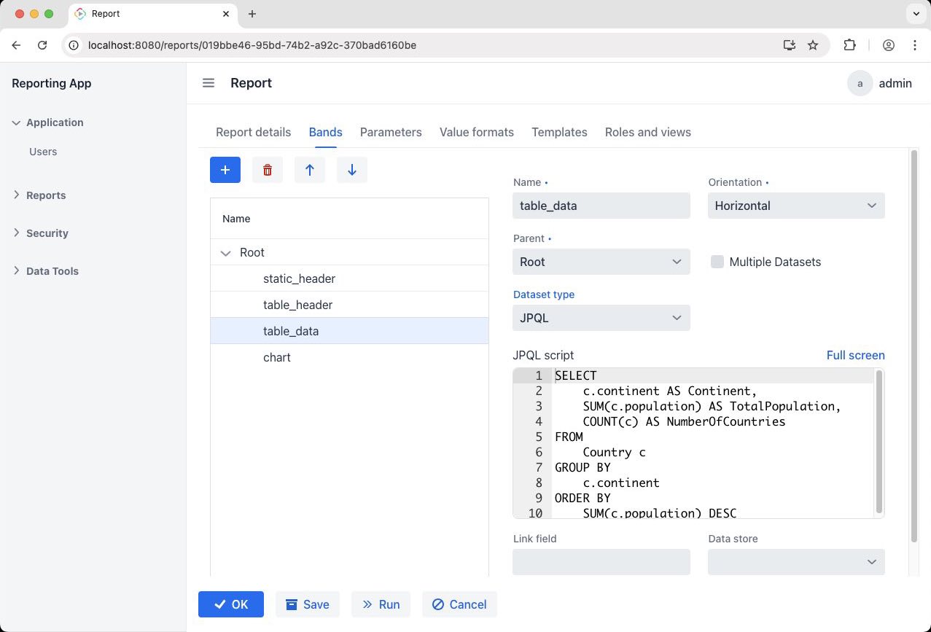This screenshot has width=931, height=632.
Task: Open the Chrome profile icon
Action: click(x=889, y=45)
